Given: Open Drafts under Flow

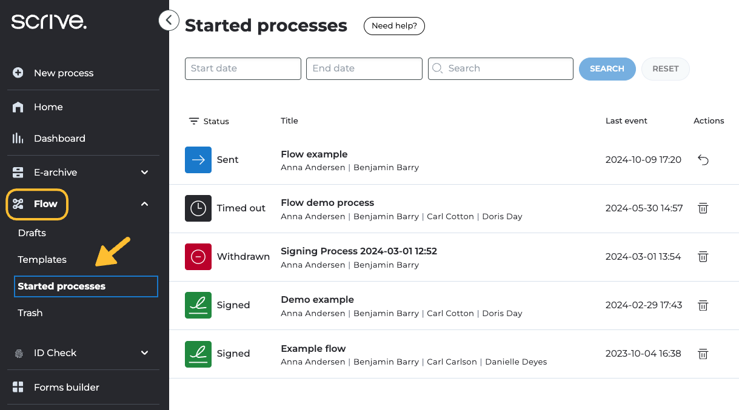Looking at the screenshot, I should 32,233.
